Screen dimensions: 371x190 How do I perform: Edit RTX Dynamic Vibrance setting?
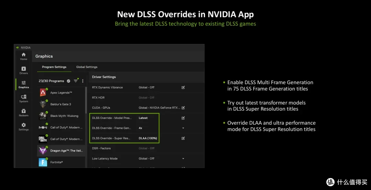point(183,87)
